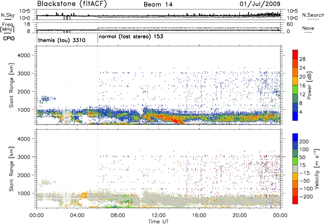Click the '18' frequency axis value

click(27, 24)
